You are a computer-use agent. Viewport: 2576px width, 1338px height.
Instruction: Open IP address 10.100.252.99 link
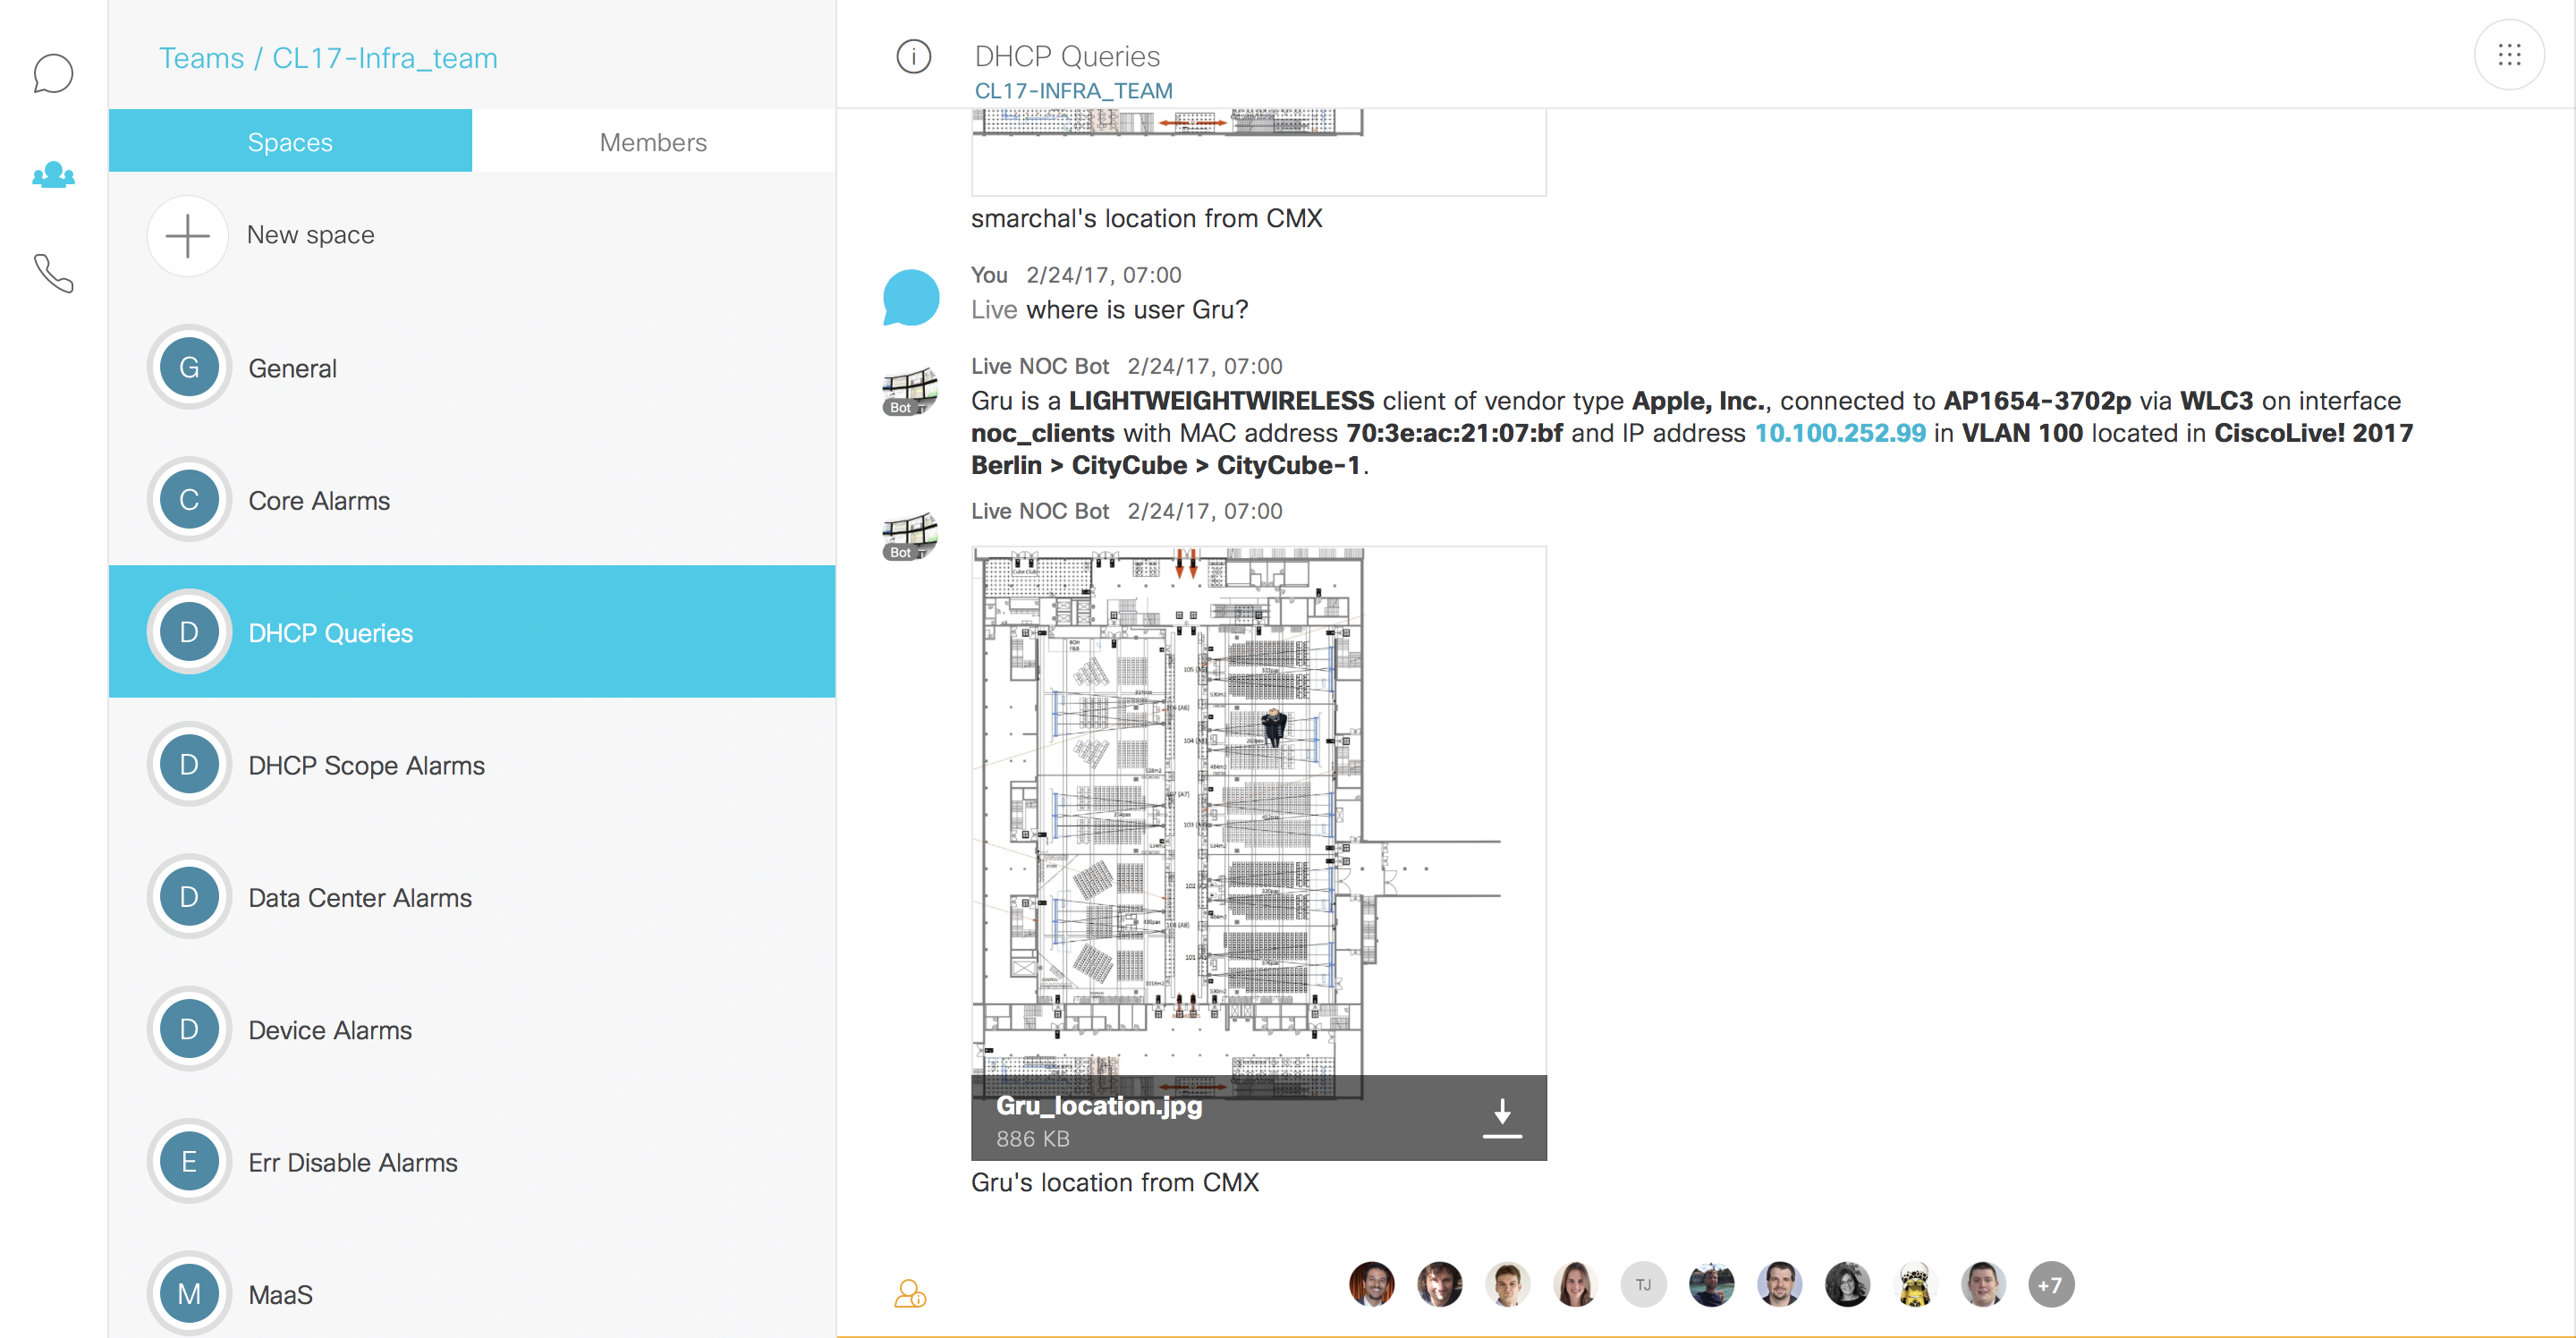tap(1839, 433)
